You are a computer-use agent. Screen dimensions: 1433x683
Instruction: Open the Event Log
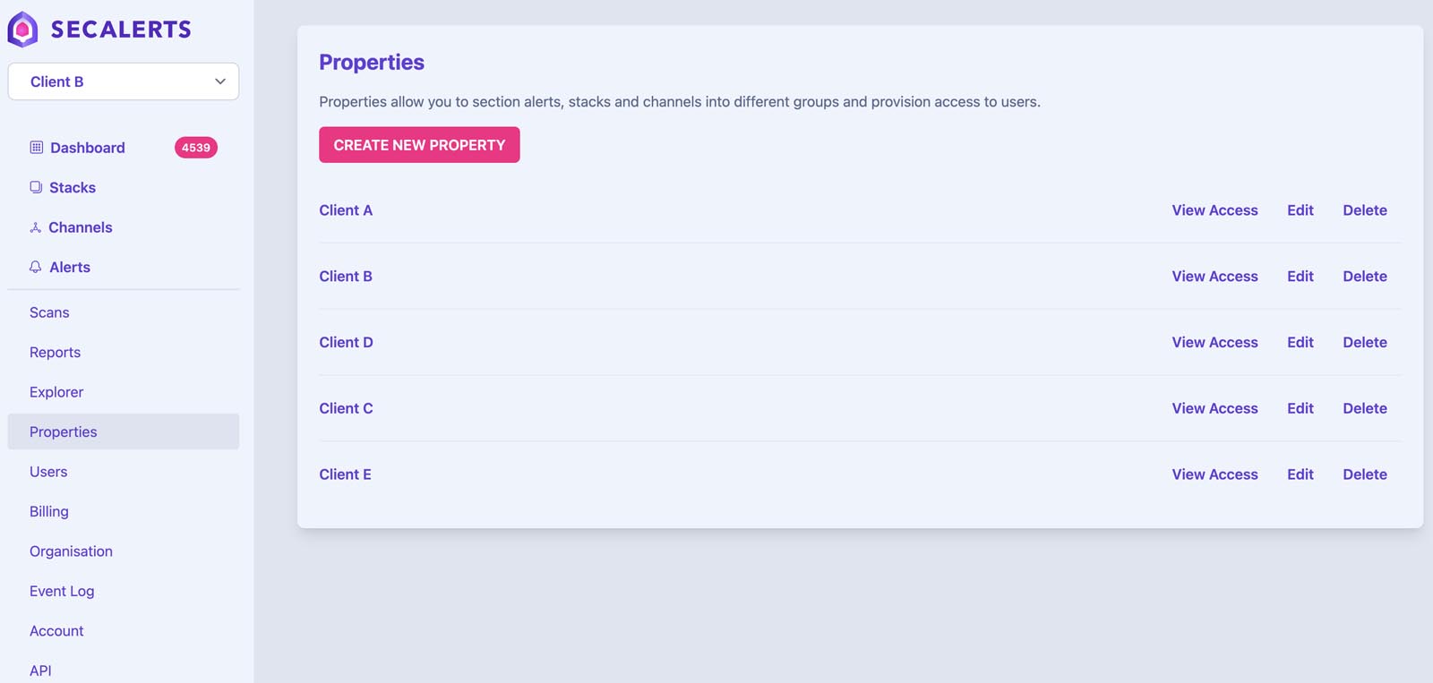62,591
